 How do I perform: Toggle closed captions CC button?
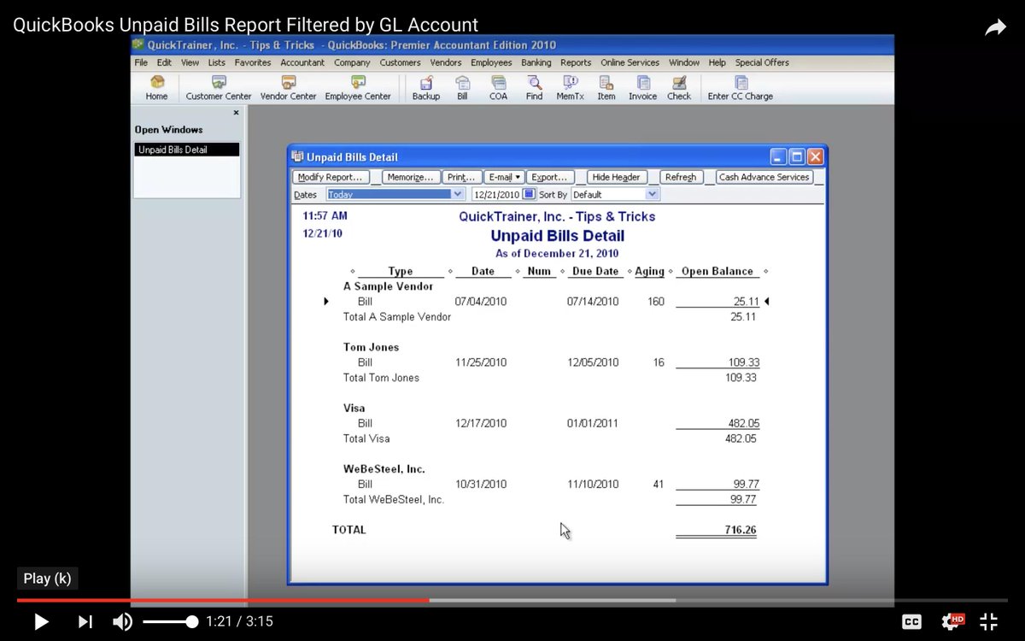click(x=912, y=622)
